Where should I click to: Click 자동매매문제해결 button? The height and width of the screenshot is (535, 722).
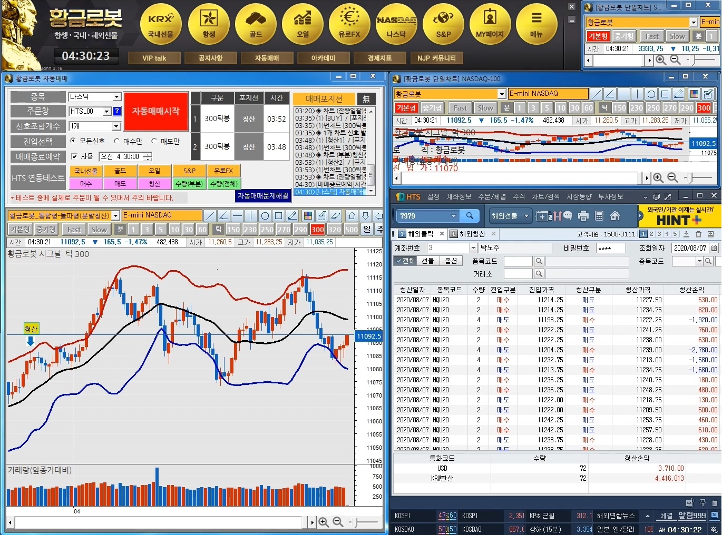tap(263, 195)
